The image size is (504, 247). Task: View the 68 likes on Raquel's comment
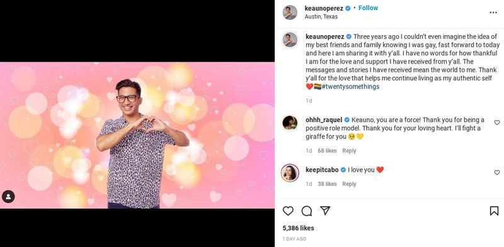pos(327,151)
